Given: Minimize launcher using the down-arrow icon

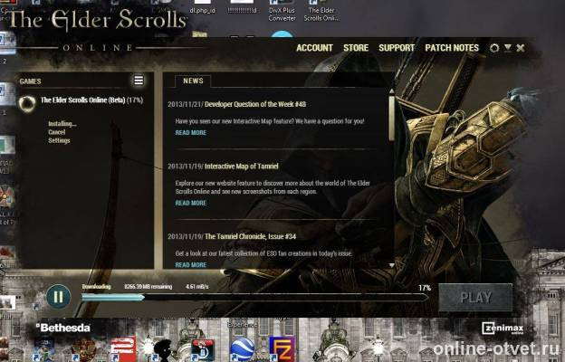Looking at the screenshot, I should pos(507,48).
